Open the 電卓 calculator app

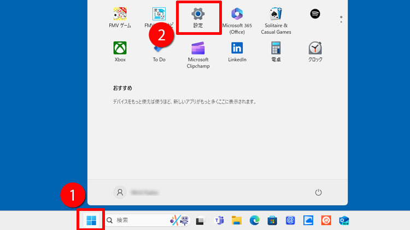tap(276, 52)
